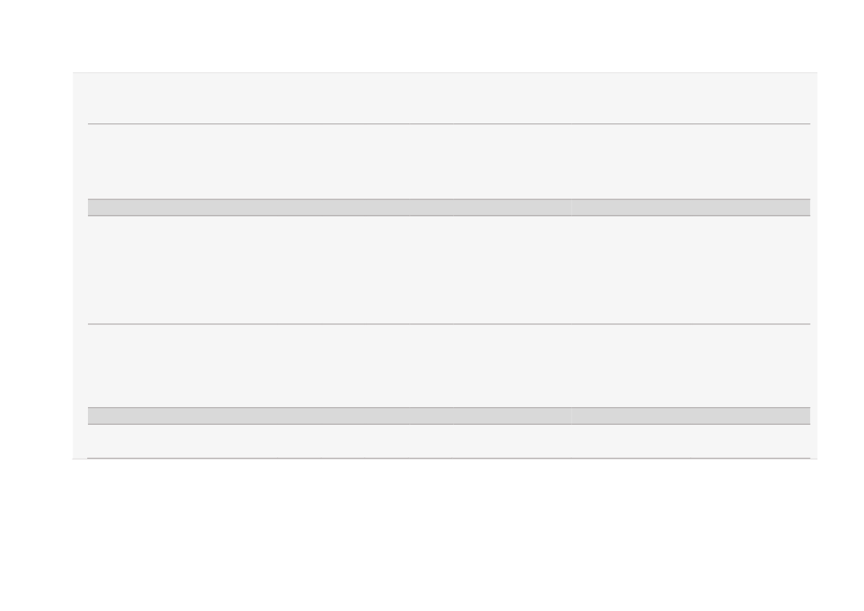
Task: Click the center of the upper gray band
Action: pyautogui.click(x=449, y=207)
